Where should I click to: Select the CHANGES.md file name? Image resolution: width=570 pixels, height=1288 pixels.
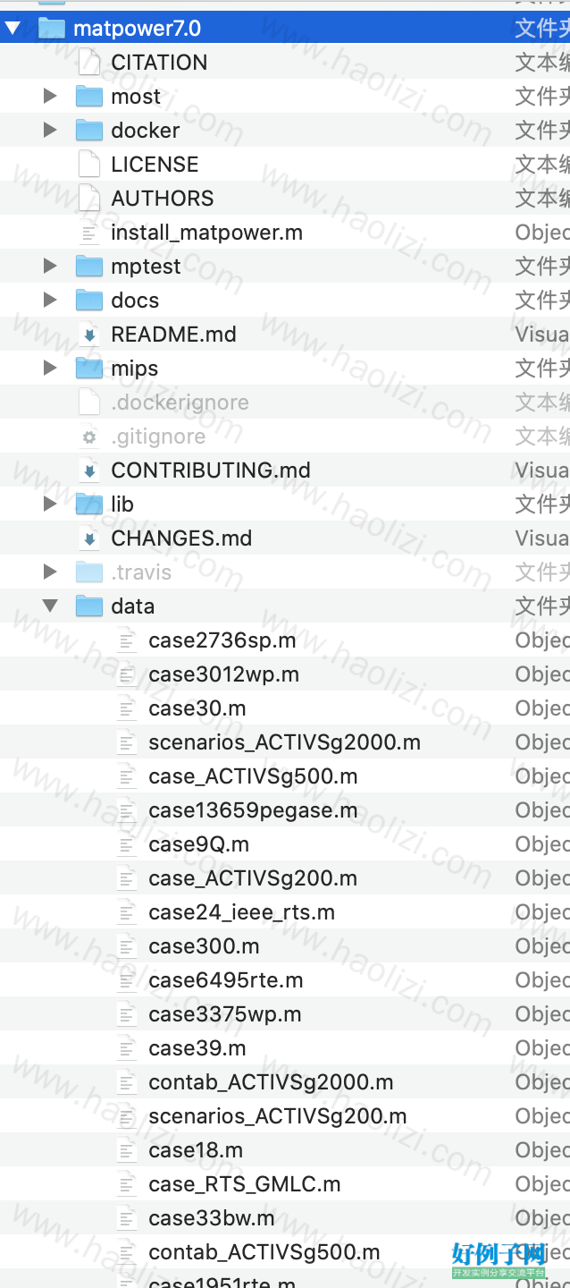point(181,538)
